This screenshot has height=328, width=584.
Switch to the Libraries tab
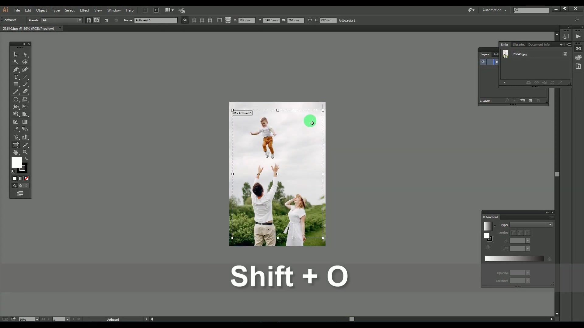[519, 45]
